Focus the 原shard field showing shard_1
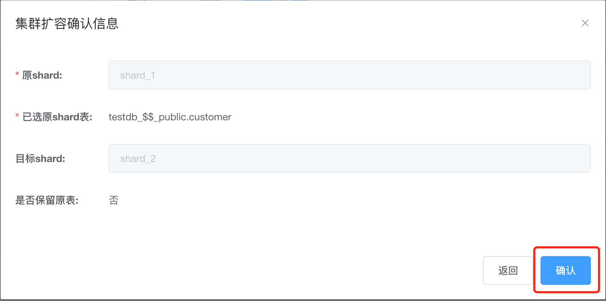606x301 pixels. pos(349,75)
